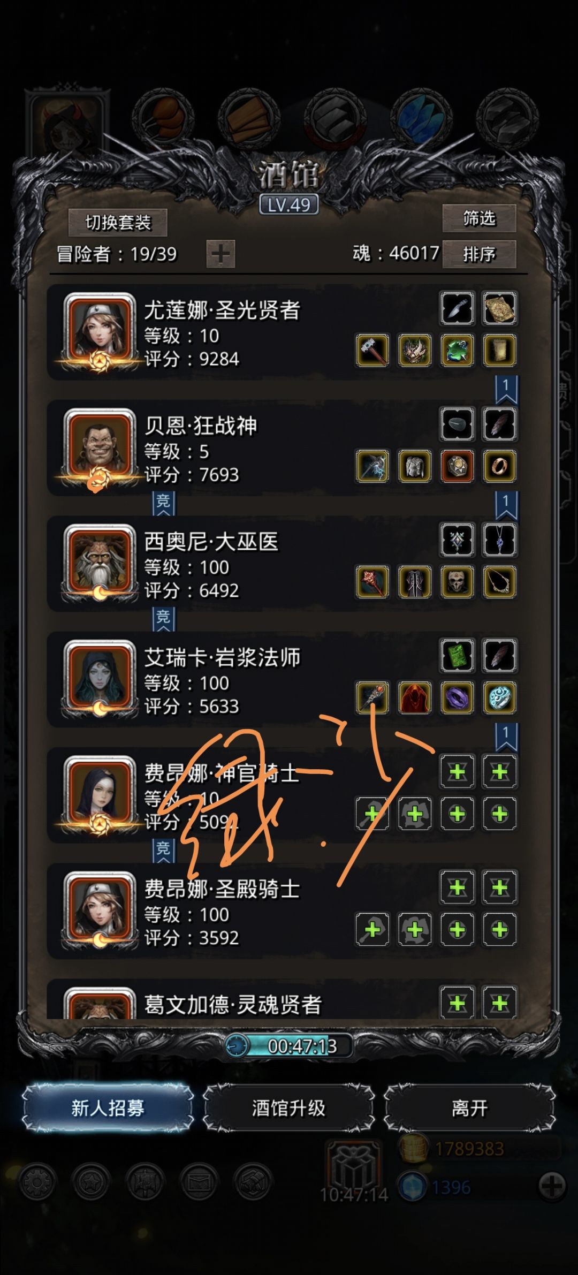Select 西奥尼·大巫医 portrait thumbnail
Screen dimensions: 578x1275
click(100, 564)
